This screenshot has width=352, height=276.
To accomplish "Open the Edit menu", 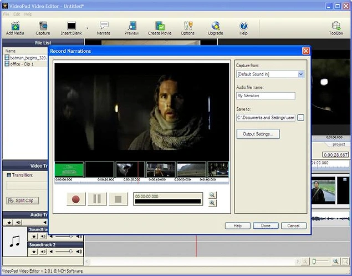I will click(x=17, y=14).
